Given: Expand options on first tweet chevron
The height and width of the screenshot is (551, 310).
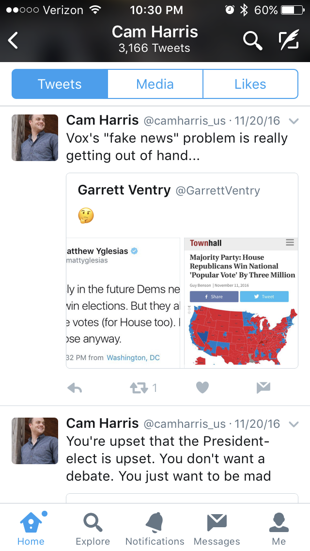Looking at the screenshot, I should pyautogui.click(x=293, y=121).
